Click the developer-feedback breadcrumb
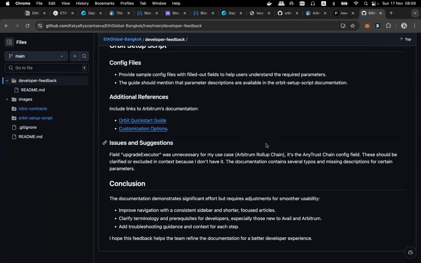This screenshot has width=421, height=263. [x=165, y=39]
